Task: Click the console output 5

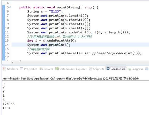Action: point(4,83)
